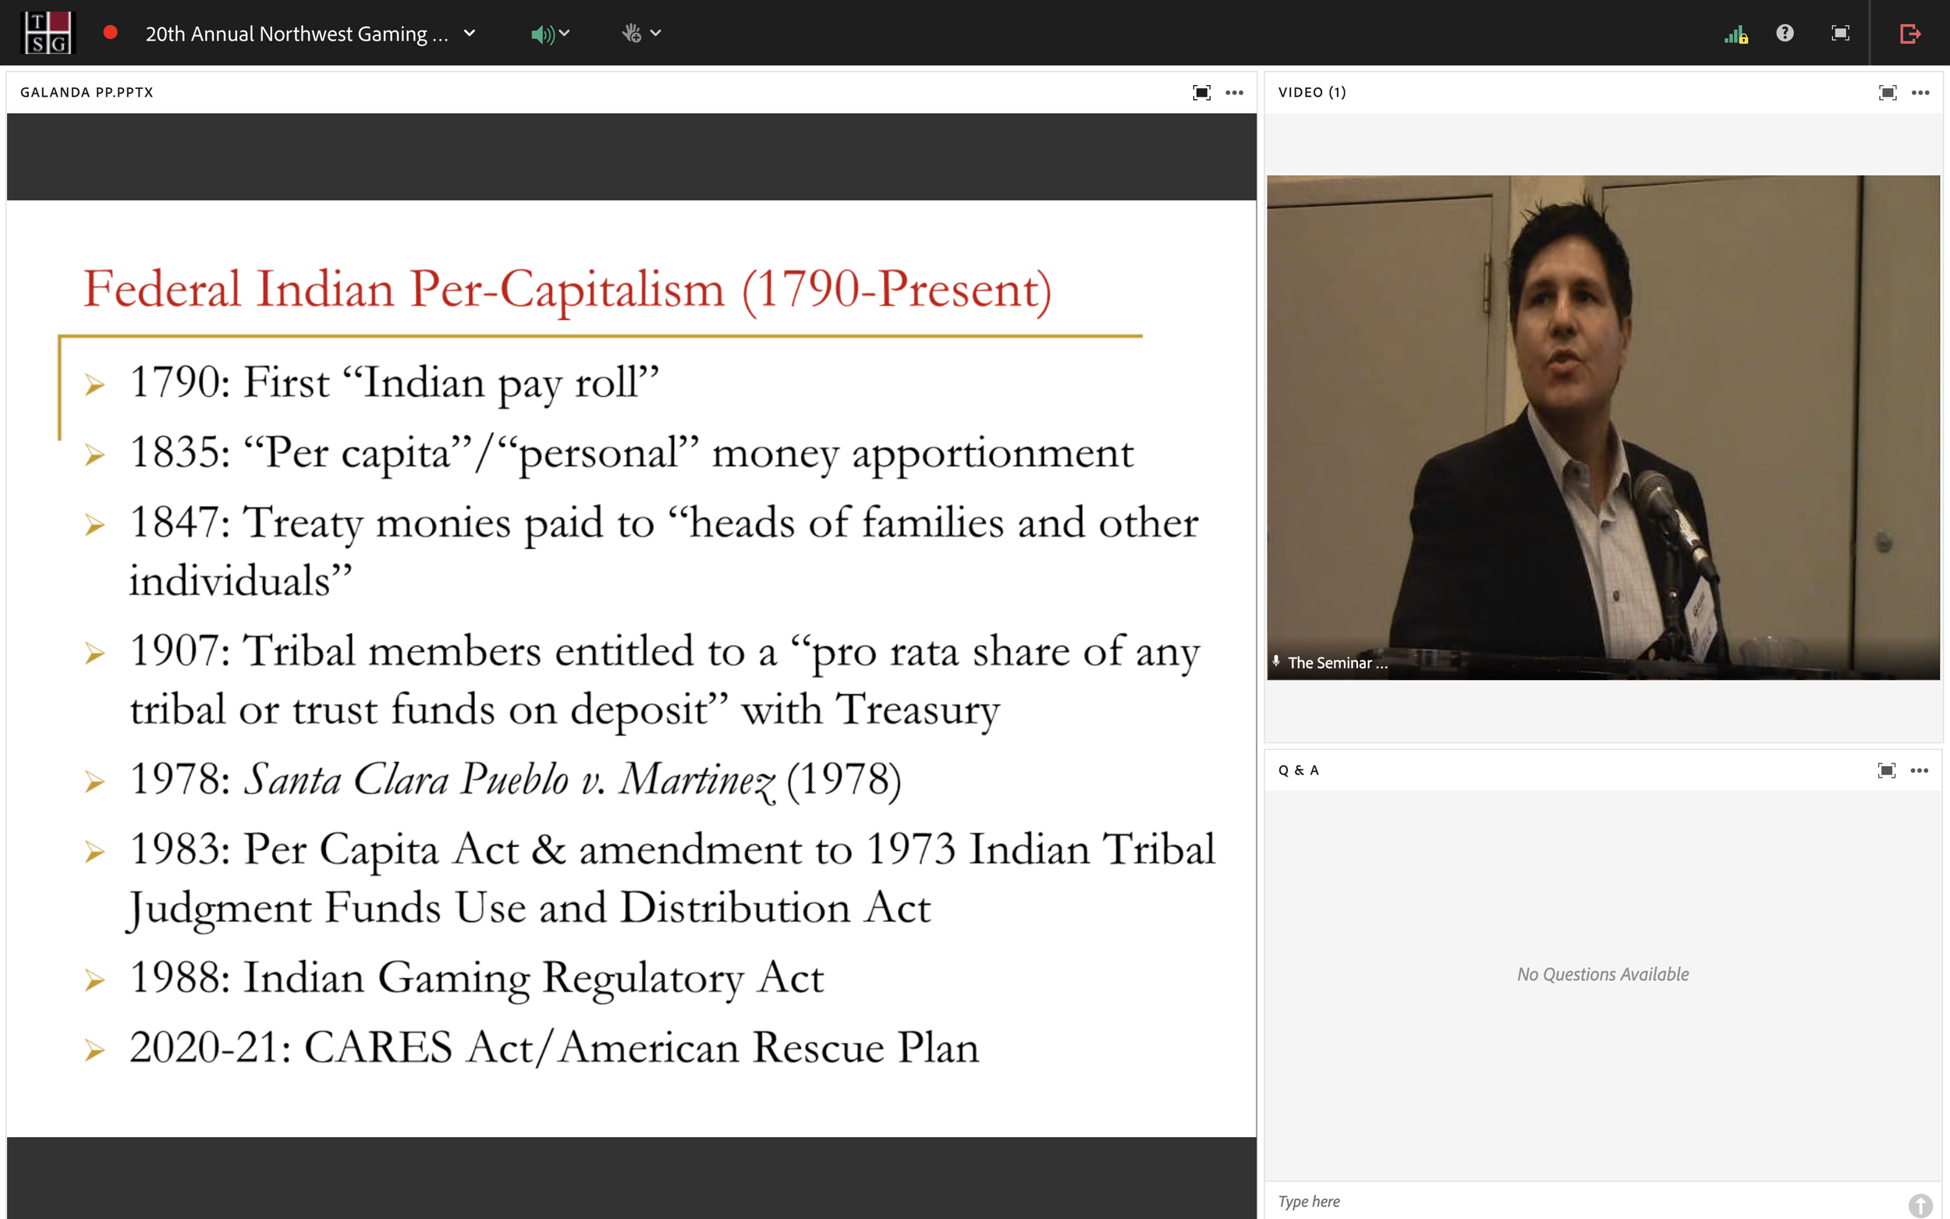Screen dimensions: 1950x1219
Task: Toggle the speaker audio icon
Action: tap(542, 34)
